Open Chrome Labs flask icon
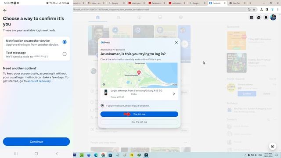Image resolution: width=281 pixels, height=158 pixels. (x=262, y=10)
